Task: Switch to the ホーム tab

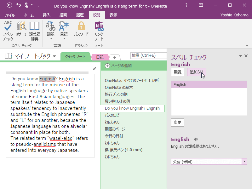Action: point(29,15)
